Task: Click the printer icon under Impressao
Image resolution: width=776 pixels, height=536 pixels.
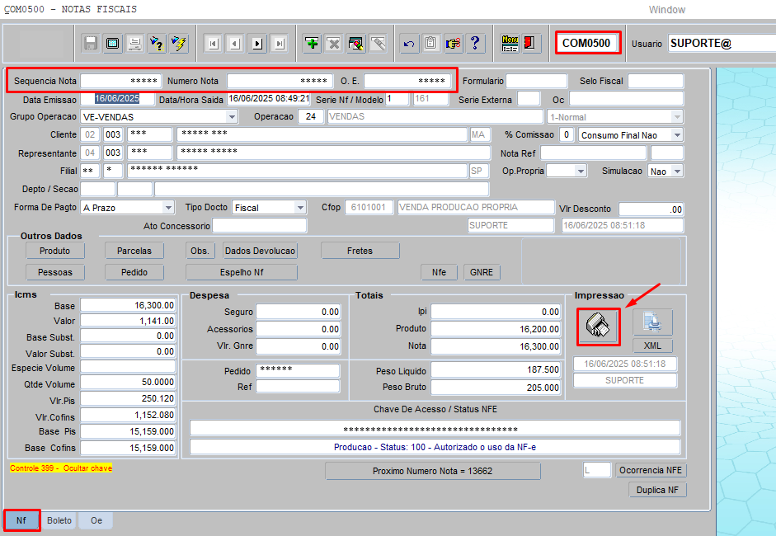Action: 600,325
